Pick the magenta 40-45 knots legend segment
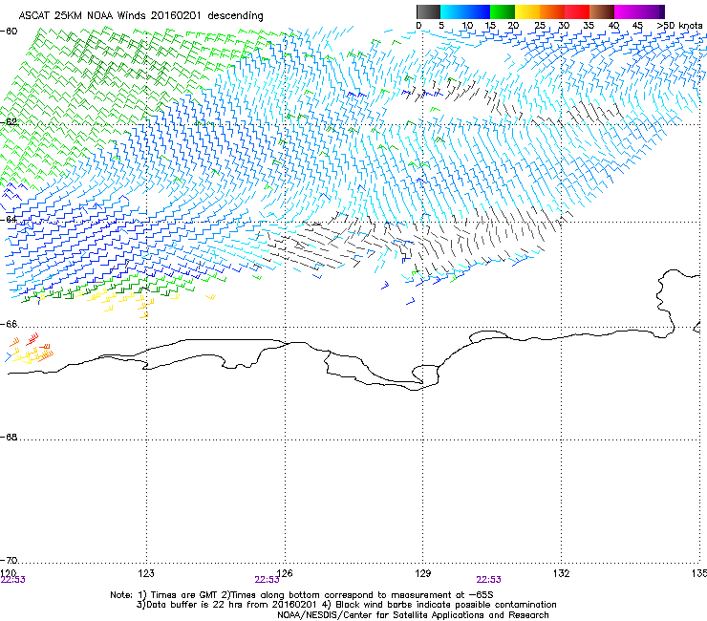Screen dimensions: 707x621 pyautogui.click(x=627, y=11)
